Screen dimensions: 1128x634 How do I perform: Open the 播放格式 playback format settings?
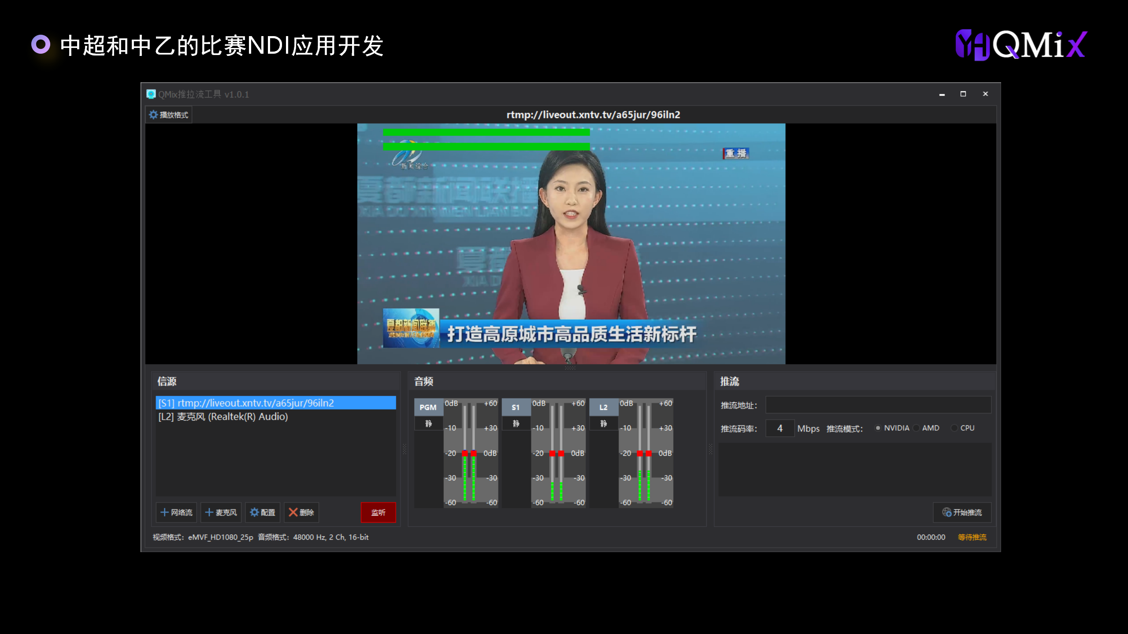click(x=169, y=115)
